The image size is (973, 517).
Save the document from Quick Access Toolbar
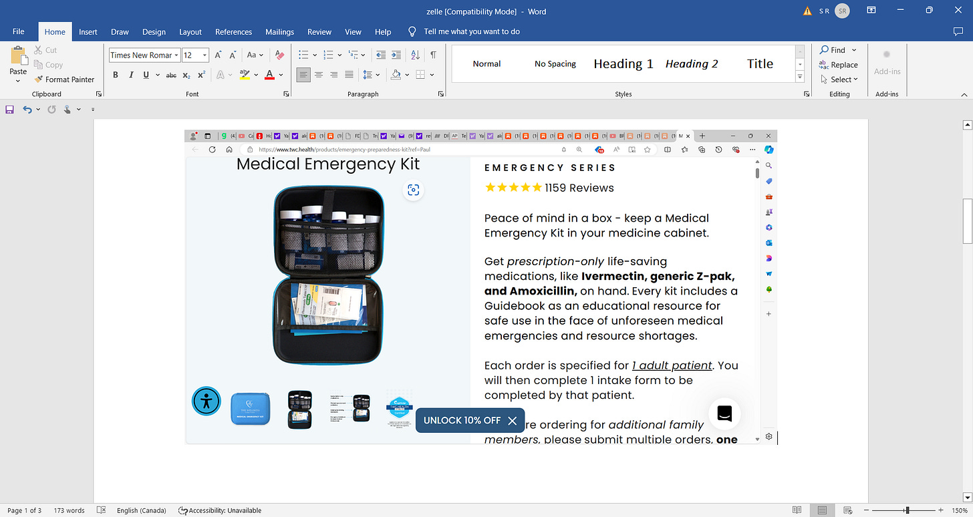tap(9, 109)
